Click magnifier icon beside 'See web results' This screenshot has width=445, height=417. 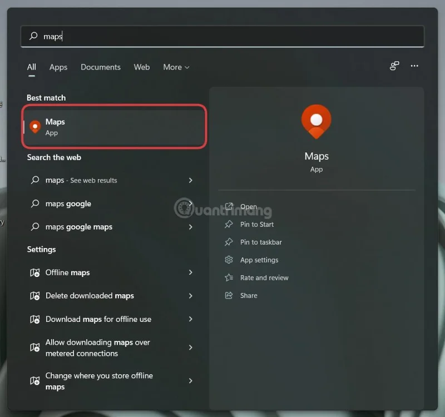[35, 180]
